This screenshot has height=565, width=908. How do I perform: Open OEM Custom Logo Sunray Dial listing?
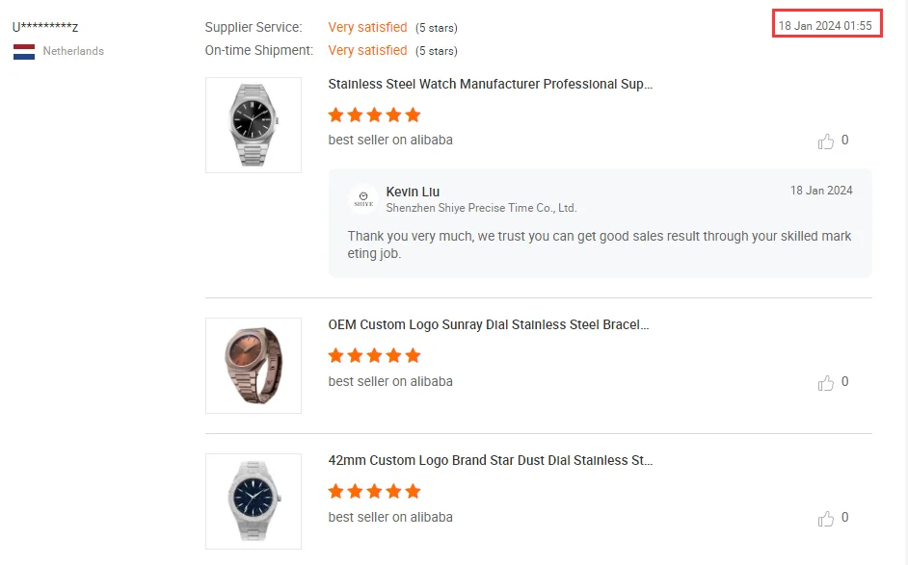click(488, 325)
